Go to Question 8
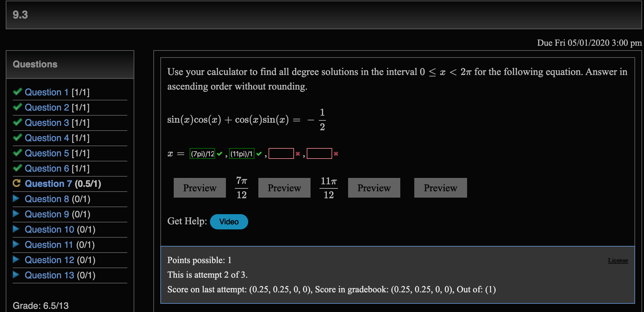The image size is (644, 312). [x=47, y=199]
